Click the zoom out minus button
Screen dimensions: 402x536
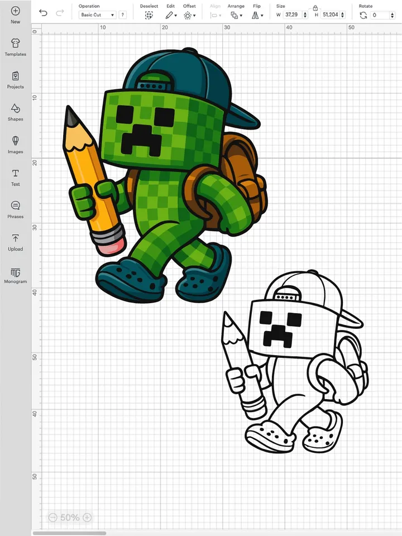pyautogui.click(x=52, y=518)
